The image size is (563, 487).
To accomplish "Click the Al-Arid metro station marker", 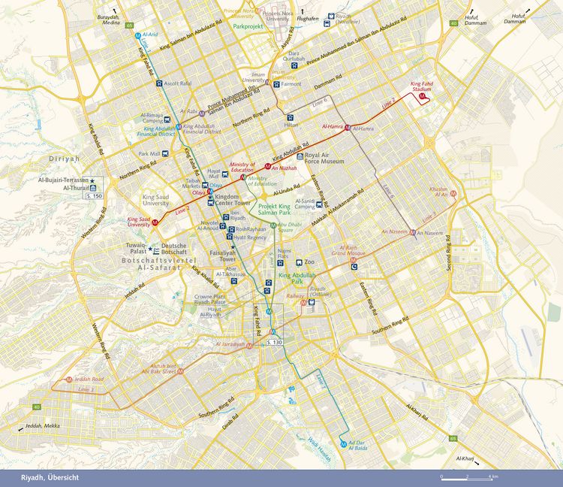I will 138,35.
